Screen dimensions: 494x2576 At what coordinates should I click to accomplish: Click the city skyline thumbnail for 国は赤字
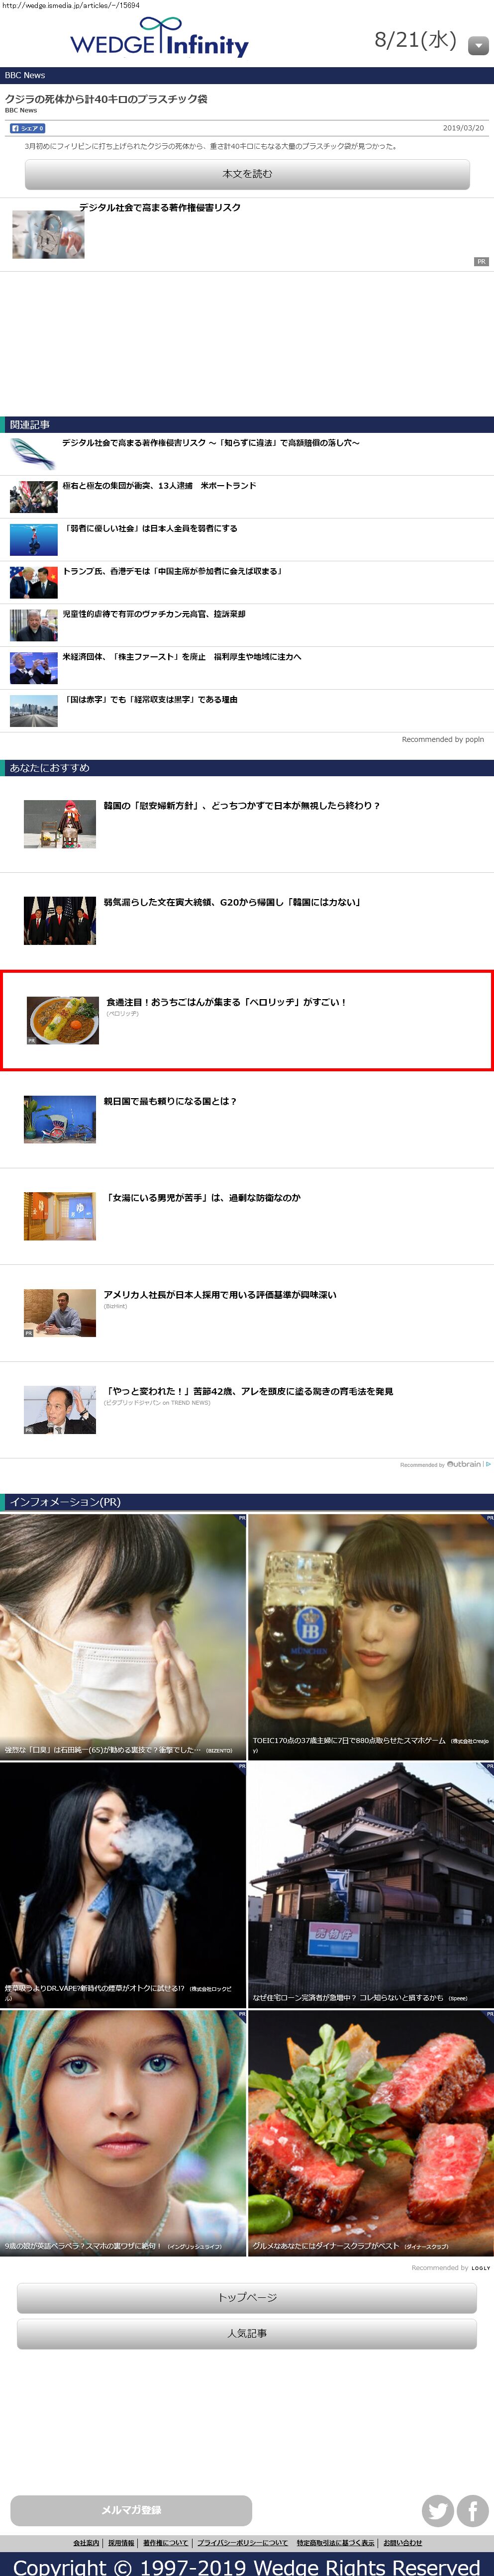coord(34,711)
